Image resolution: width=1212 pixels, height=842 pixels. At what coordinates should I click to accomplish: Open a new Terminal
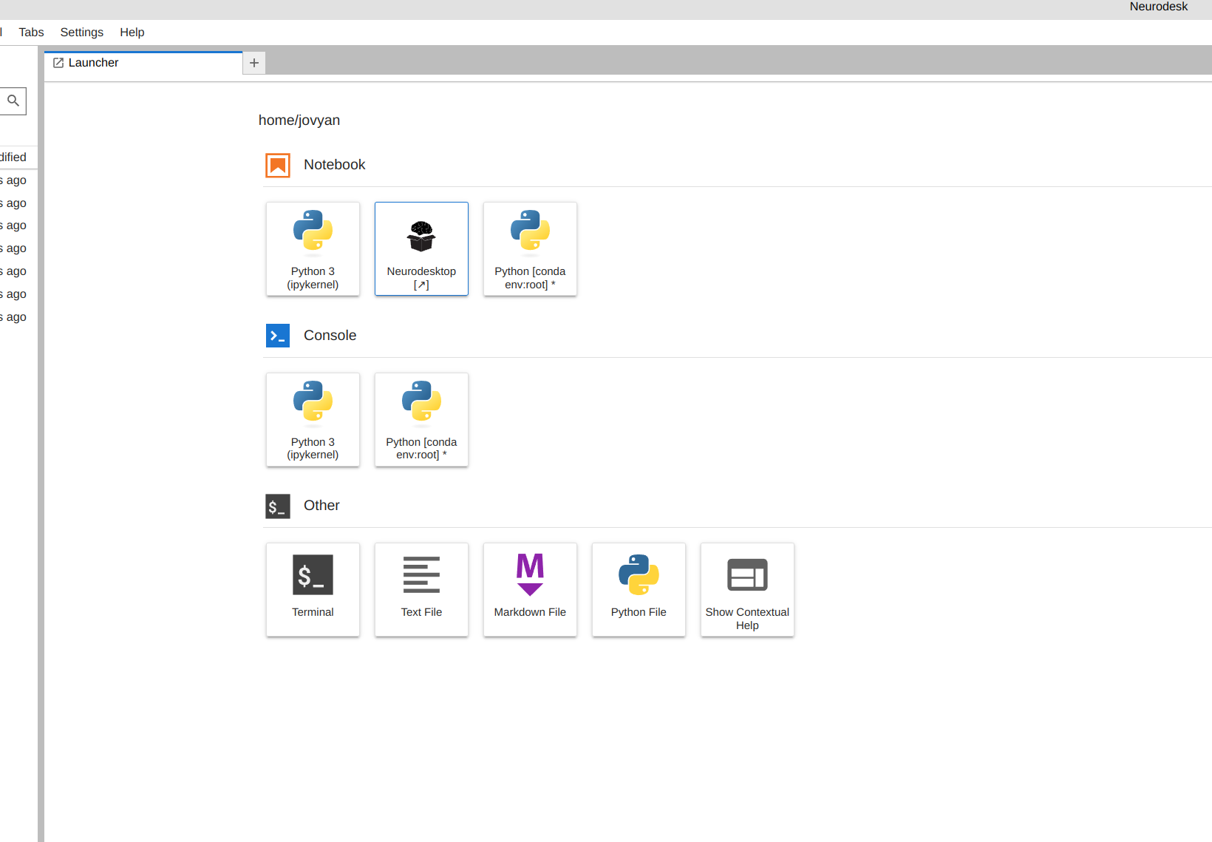(313, 589)
